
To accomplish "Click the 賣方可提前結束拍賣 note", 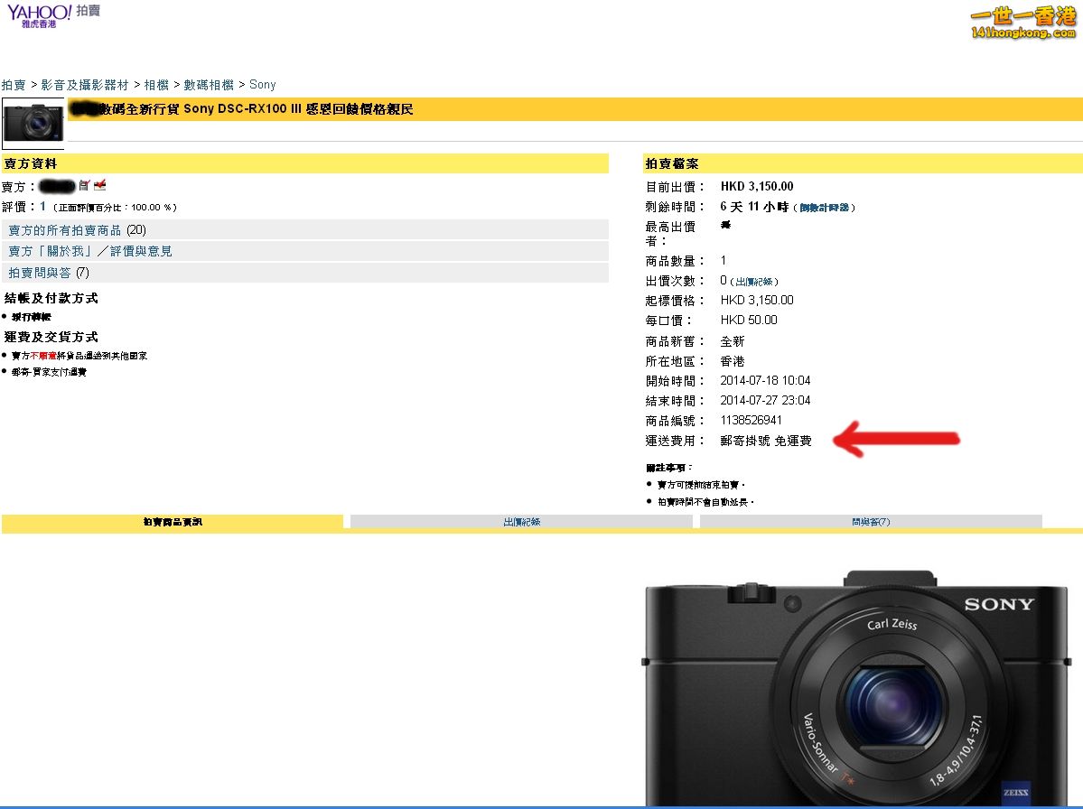I will click(x=700, y=485).
